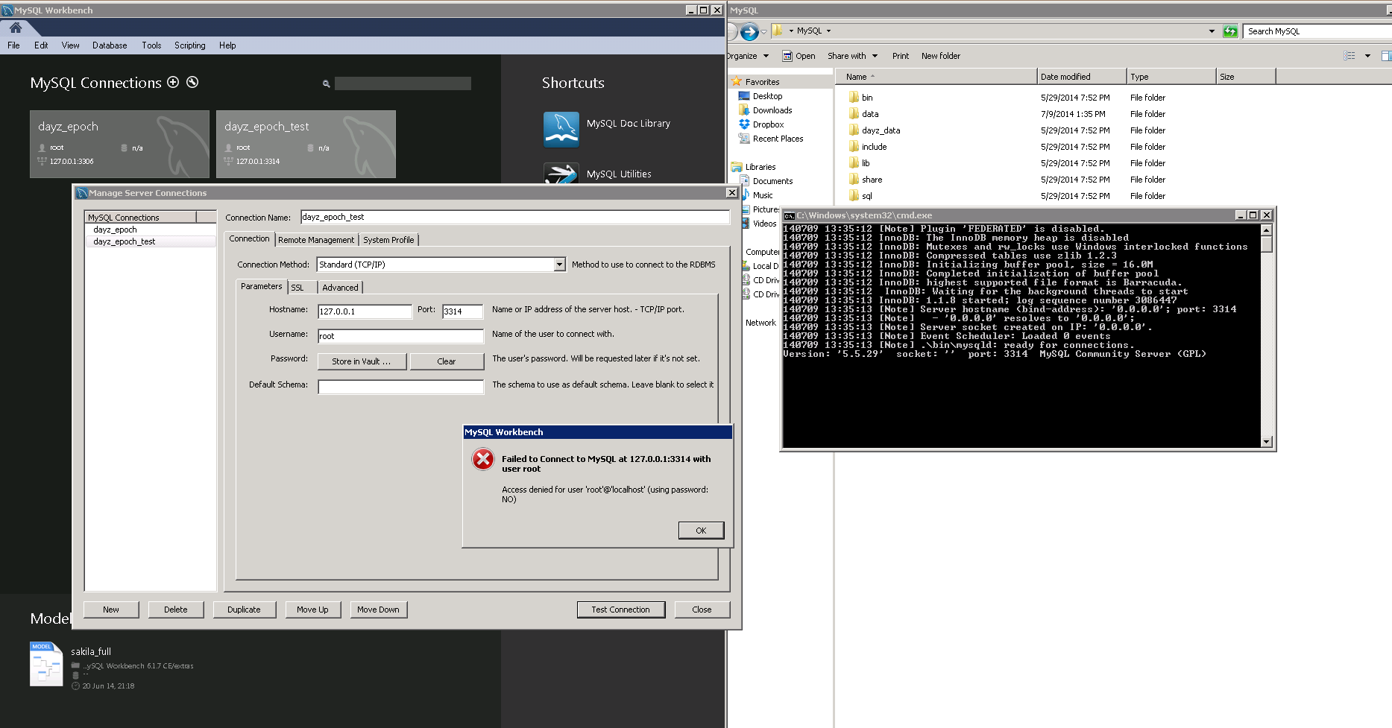Click Explorer forward navigation arrow
Viewport: 1392px width, 728px height.
click(x=749, y=31)
